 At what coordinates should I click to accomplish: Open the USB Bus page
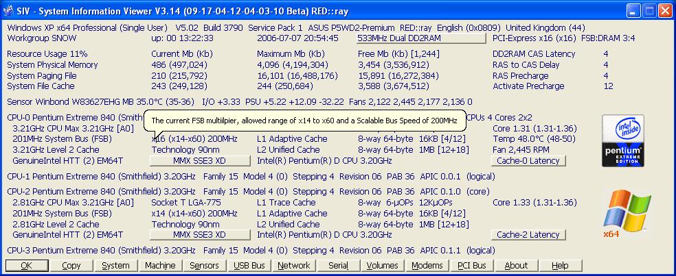pos(249,266)
